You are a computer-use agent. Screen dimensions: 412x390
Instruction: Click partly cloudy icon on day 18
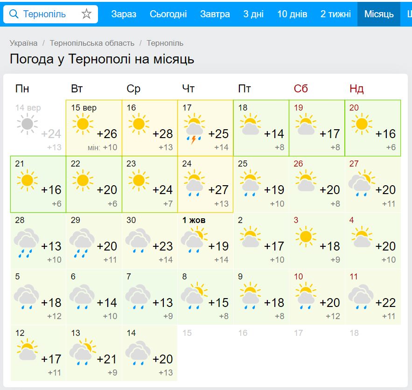click(250, 124)
